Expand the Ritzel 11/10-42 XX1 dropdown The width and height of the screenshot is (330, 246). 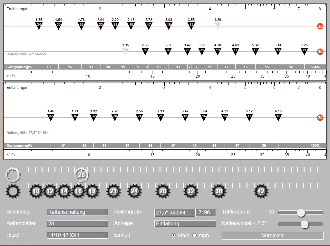click(77, 235)
